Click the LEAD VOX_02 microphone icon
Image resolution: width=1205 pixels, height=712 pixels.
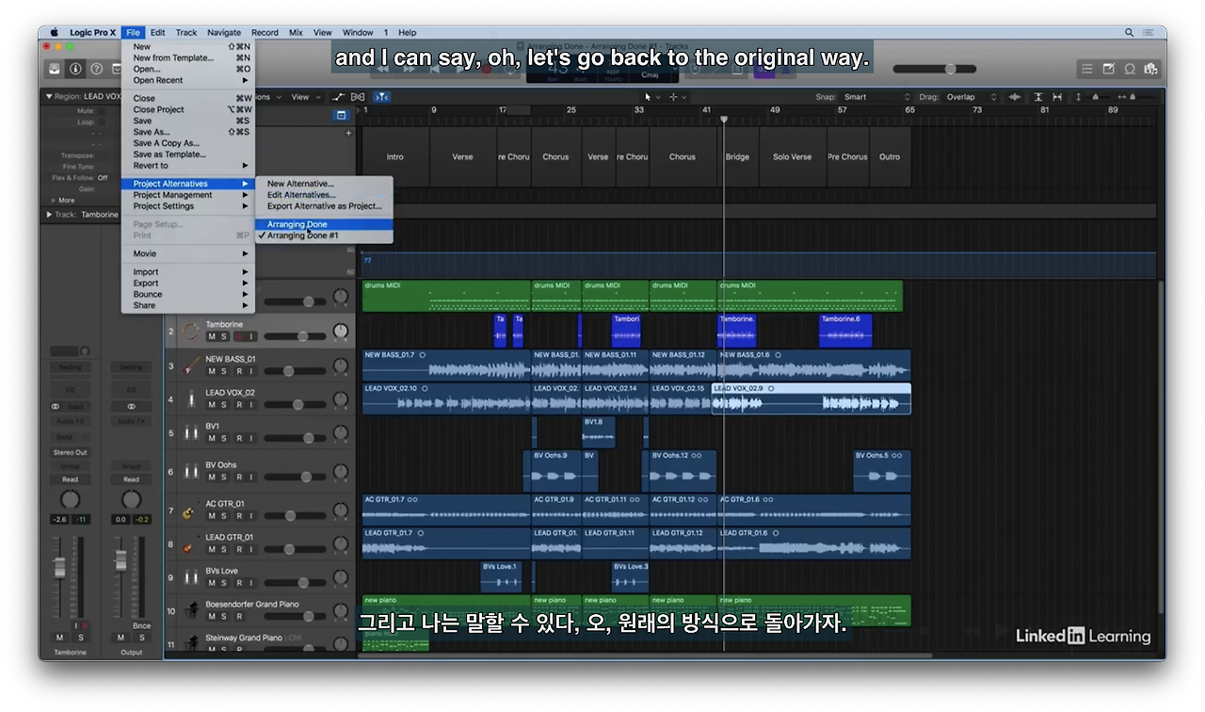pyautogui.click(x=191, y=398)
